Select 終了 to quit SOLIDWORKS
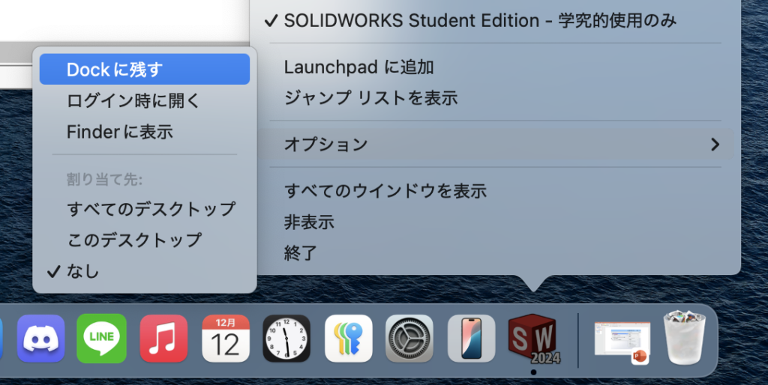 (495, 253)
